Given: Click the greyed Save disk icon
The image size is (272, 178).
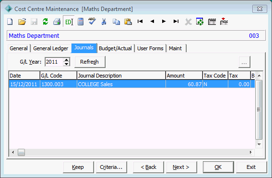Looking at the screenshot, I should pos(34,22).
